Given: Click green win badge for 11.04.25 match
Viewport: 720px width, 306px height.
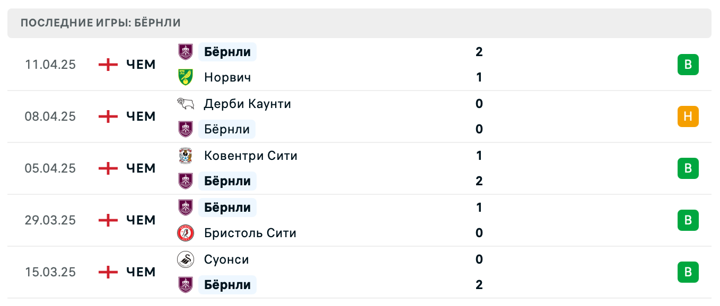Looking at the screenshot, I should 688,65.
